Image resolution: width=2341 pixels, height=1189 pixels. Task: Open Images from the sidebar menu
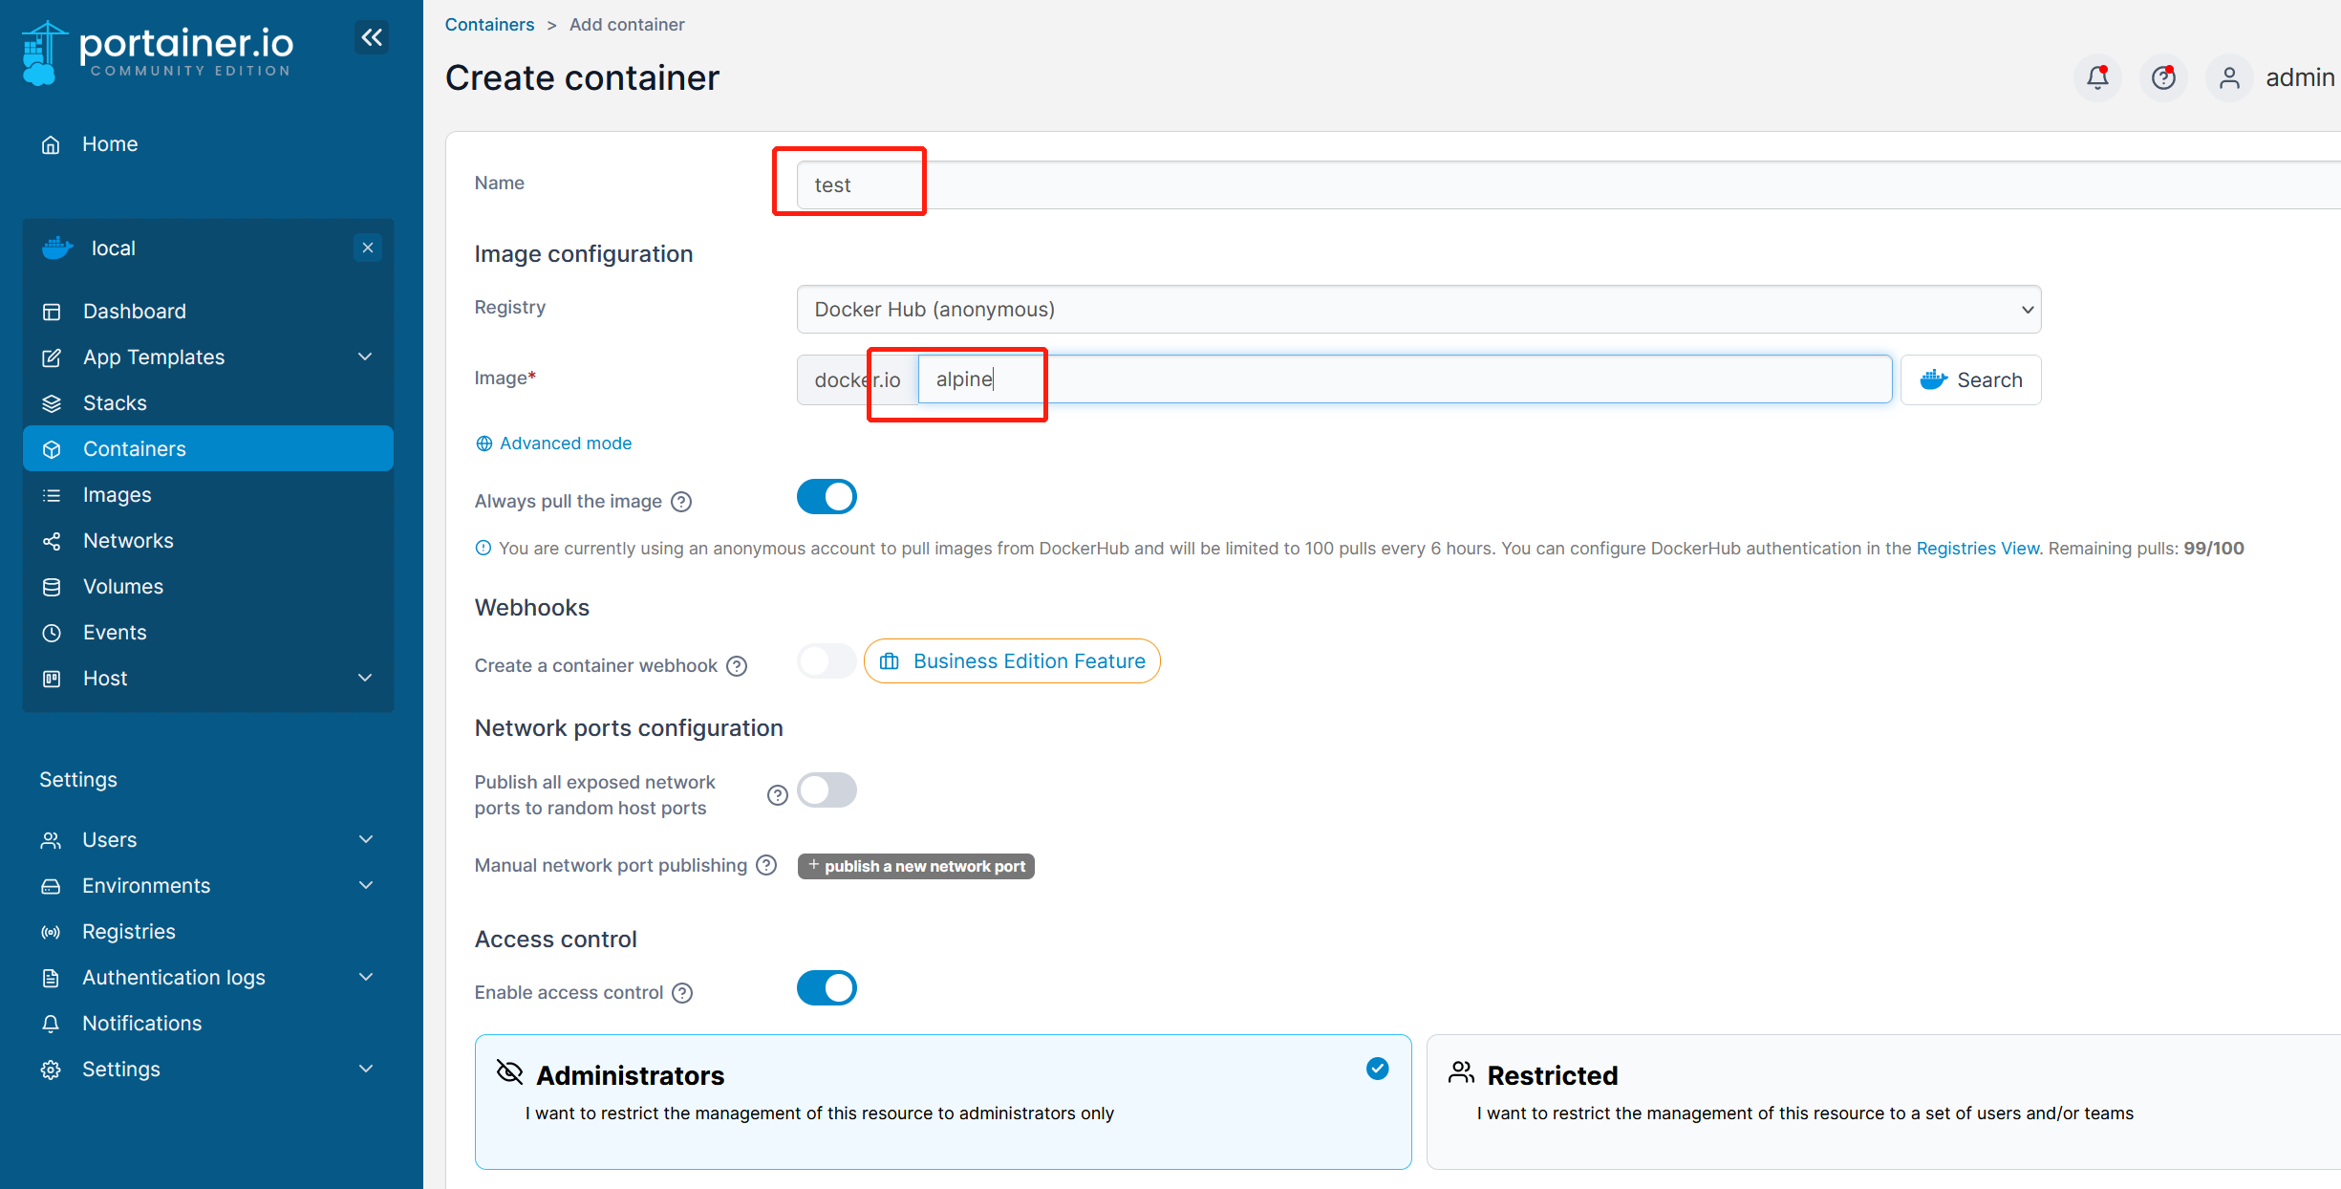(117, 495)
